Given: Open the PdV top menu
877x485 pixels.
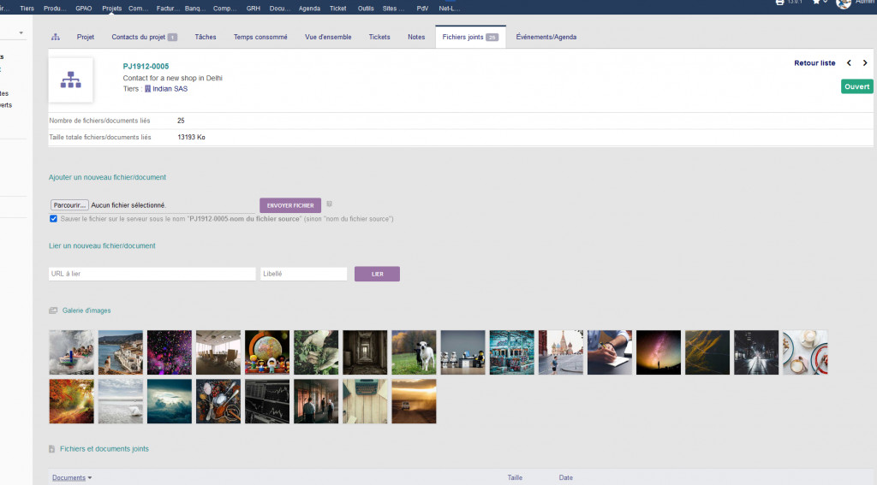Looking at the screenshot, I should [422, 9].
